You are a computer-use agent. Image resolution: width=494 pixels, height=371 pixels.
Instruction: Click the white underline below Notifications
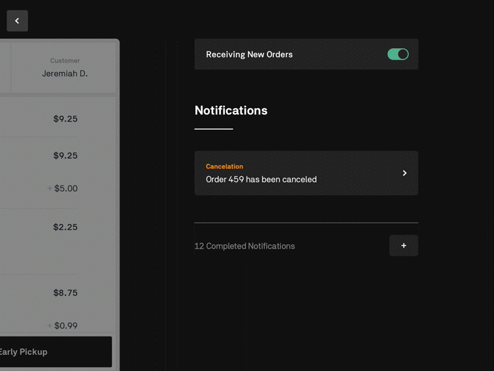[214, 129]
